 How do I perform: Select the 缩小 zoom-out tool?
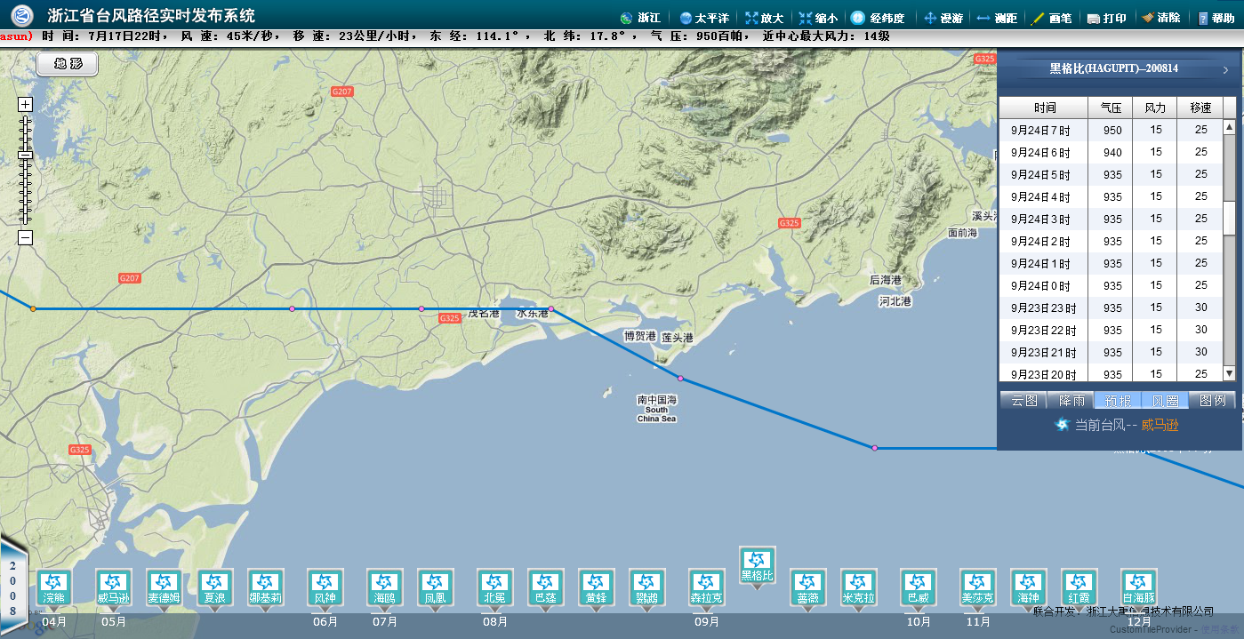[x=817, y=18]
